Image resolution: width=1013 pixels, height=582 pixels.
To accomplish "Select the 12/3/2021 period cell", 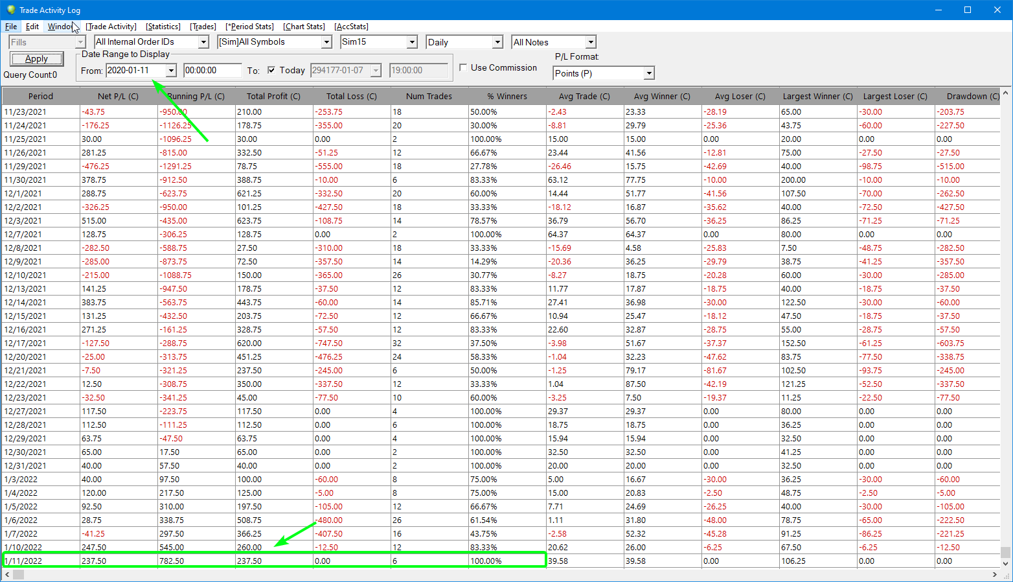I will tap(41, 221).
